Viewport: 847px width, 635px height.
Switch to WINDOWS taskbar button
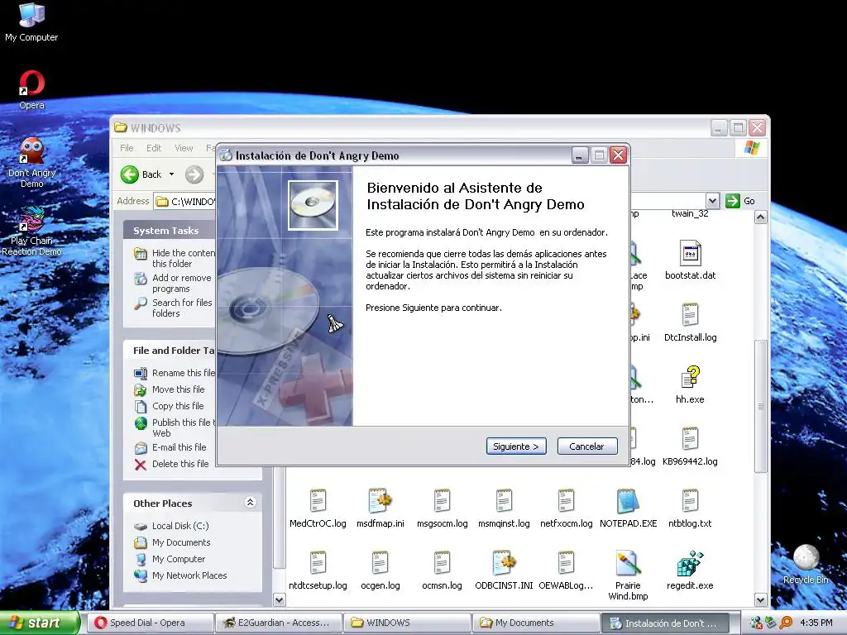[x=407, y=623]
